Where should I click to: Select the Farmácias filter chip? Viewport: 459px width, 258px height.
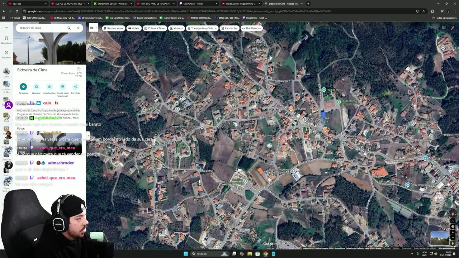tap(229, 28)
